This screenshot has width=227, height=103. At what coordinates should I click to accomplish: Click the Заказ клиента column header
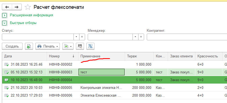[x=182, y=56]
